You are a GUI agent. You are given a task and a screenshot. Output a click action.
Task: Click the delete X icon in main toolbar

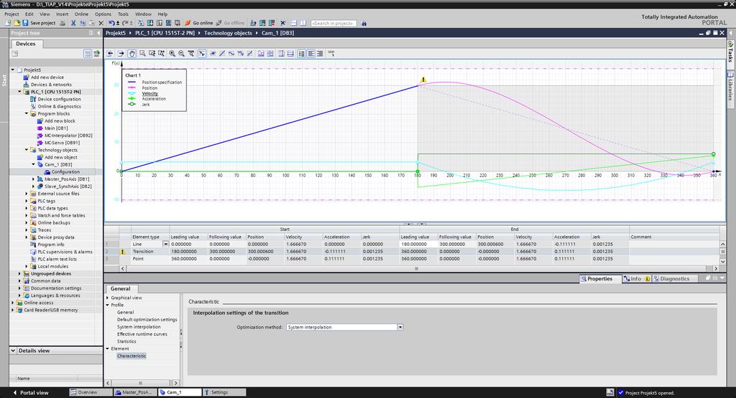[x=101, y=23]
